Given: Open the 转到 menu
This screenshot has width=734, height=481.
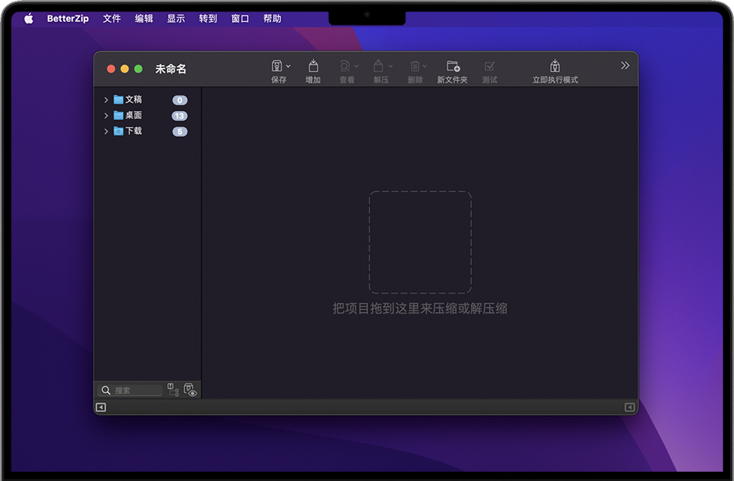Looking at the screenshot, I should [208, 19].
